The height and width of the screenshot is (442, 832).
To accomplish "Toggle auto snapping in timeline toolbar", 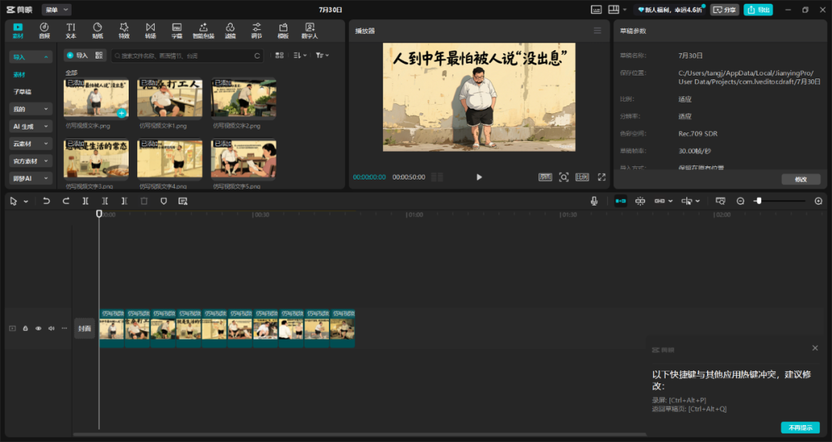I will pyautogui.click(x=640, y=201).
